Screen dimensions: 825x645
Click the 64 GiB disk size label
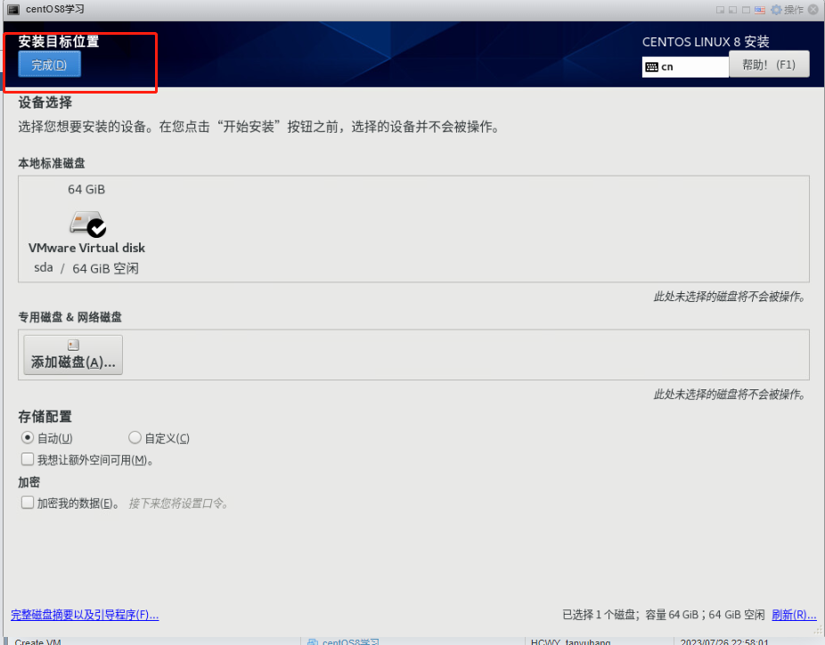[x=86, y=190]
